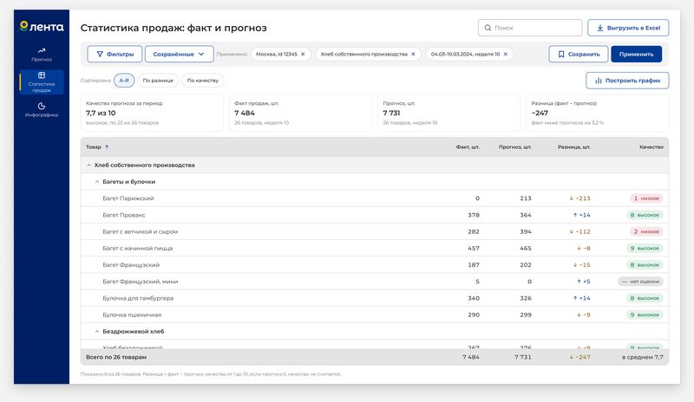The image size is (694, 402).
Task: Click the Разница (факт − прогноз) summary card
Action: coord(597,113)
